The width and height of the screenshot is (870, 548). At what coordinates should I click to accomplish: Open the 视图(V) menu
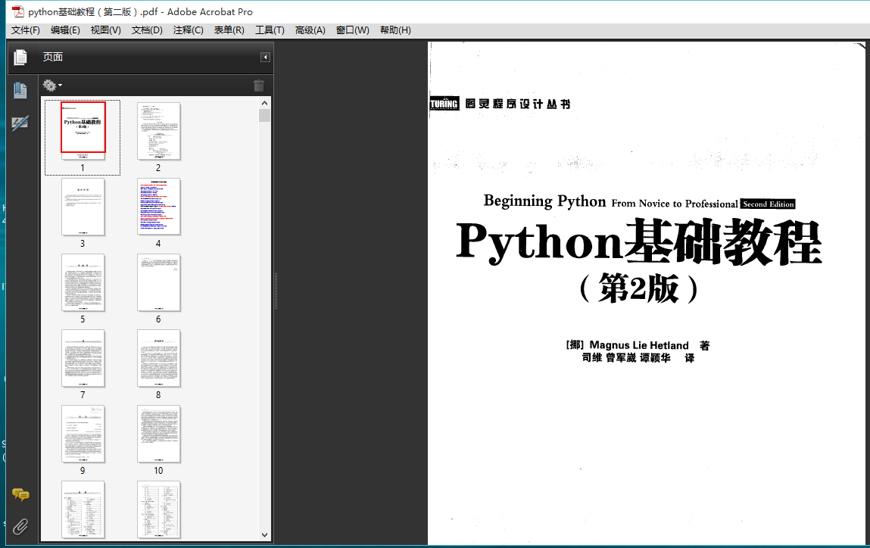pos(105,30)
